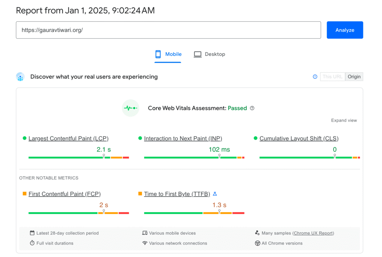Click the Core Web Vitals pulse icon
Screen dimensions: 382x257
(130, 108)
